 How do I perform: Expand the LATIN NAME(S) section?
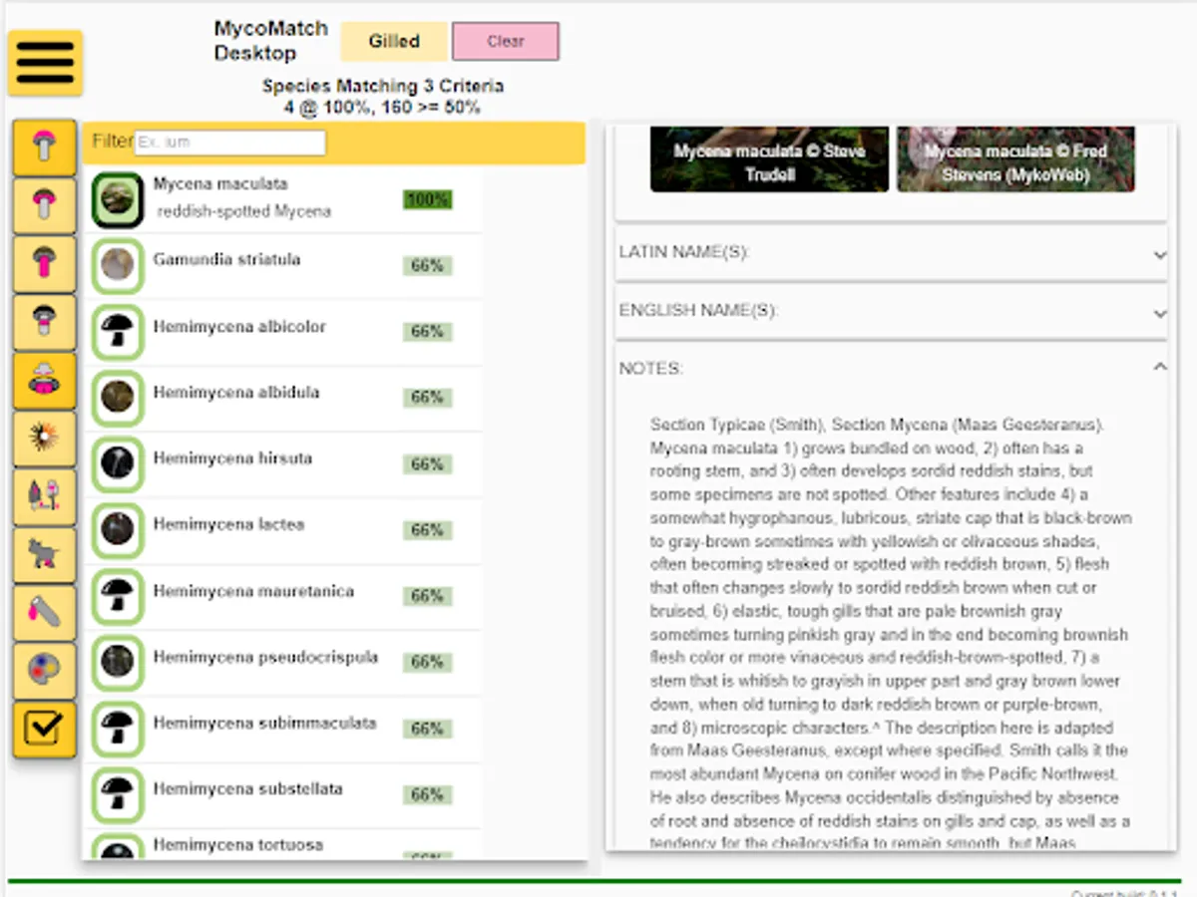tap(891, 253)
